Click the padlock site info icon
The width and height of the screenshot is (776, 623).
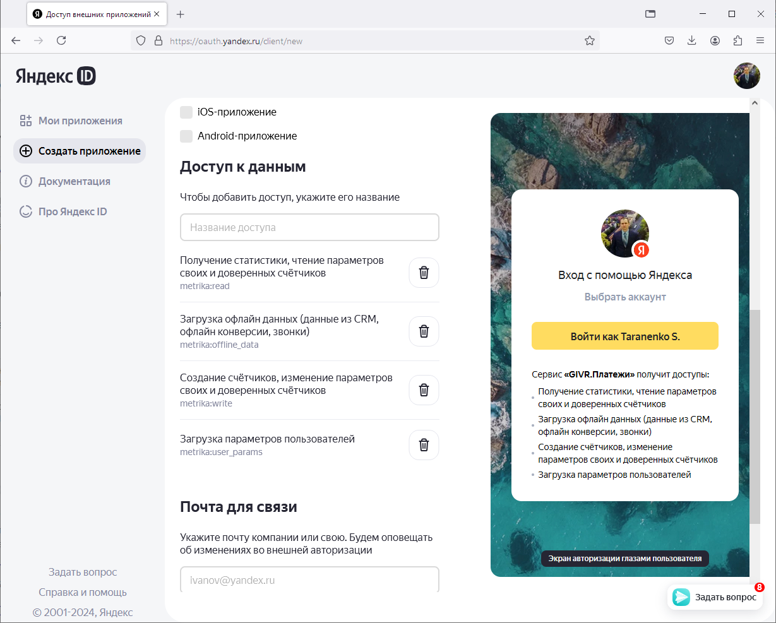[158, 40]
